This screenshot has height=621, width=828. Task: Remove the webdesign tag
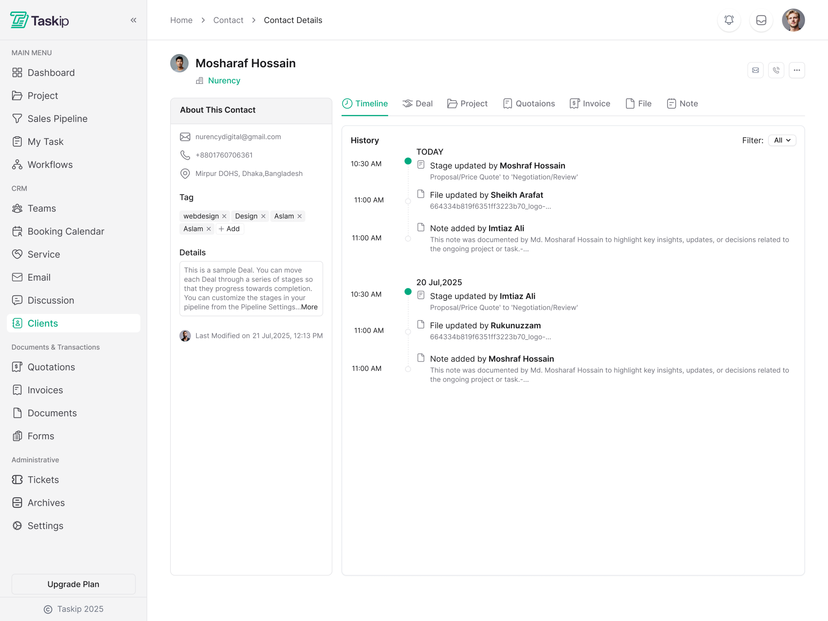click(224, 216)
